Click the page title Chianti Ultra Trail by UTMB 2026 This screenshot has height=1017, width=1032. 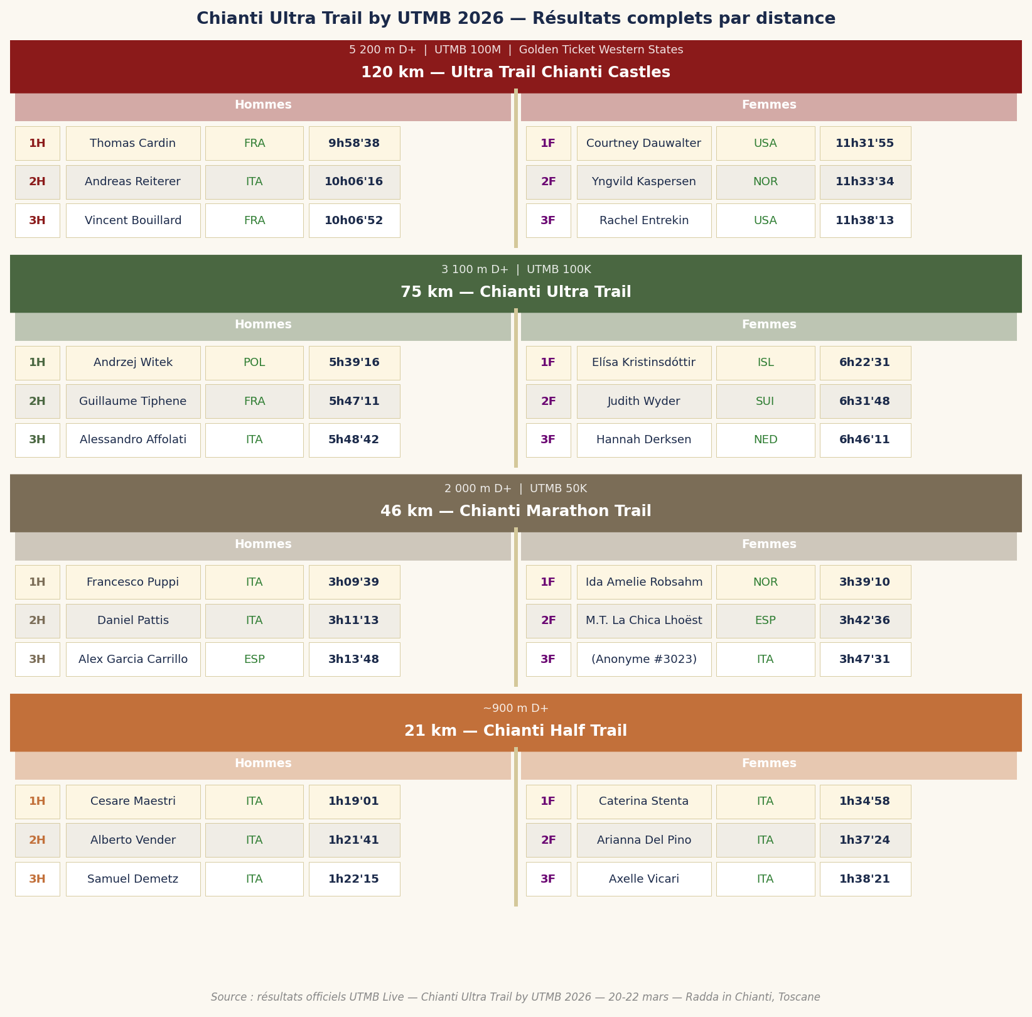pyautogui.click(x=515, y=19)
